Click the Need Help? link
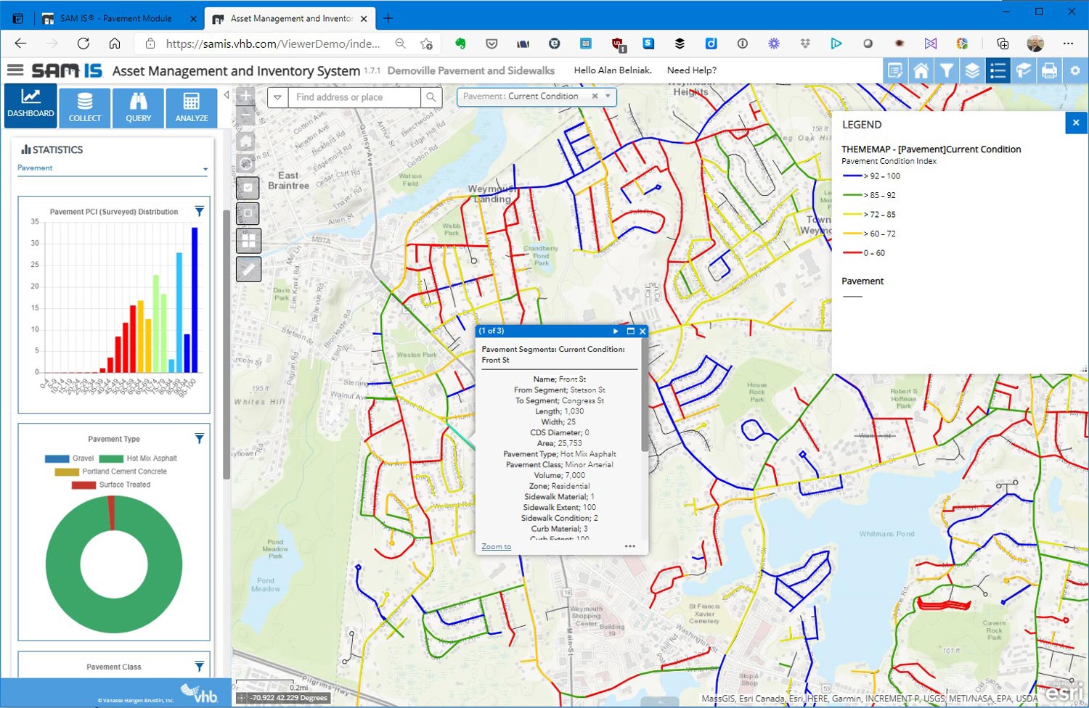1089x708 pixels. click(x=691, y=70)
